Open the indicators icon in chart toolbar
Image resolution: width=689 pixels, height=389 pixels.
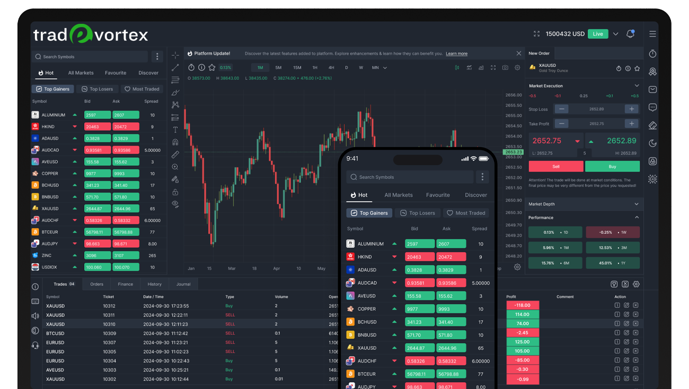click(x=469, y=68)
